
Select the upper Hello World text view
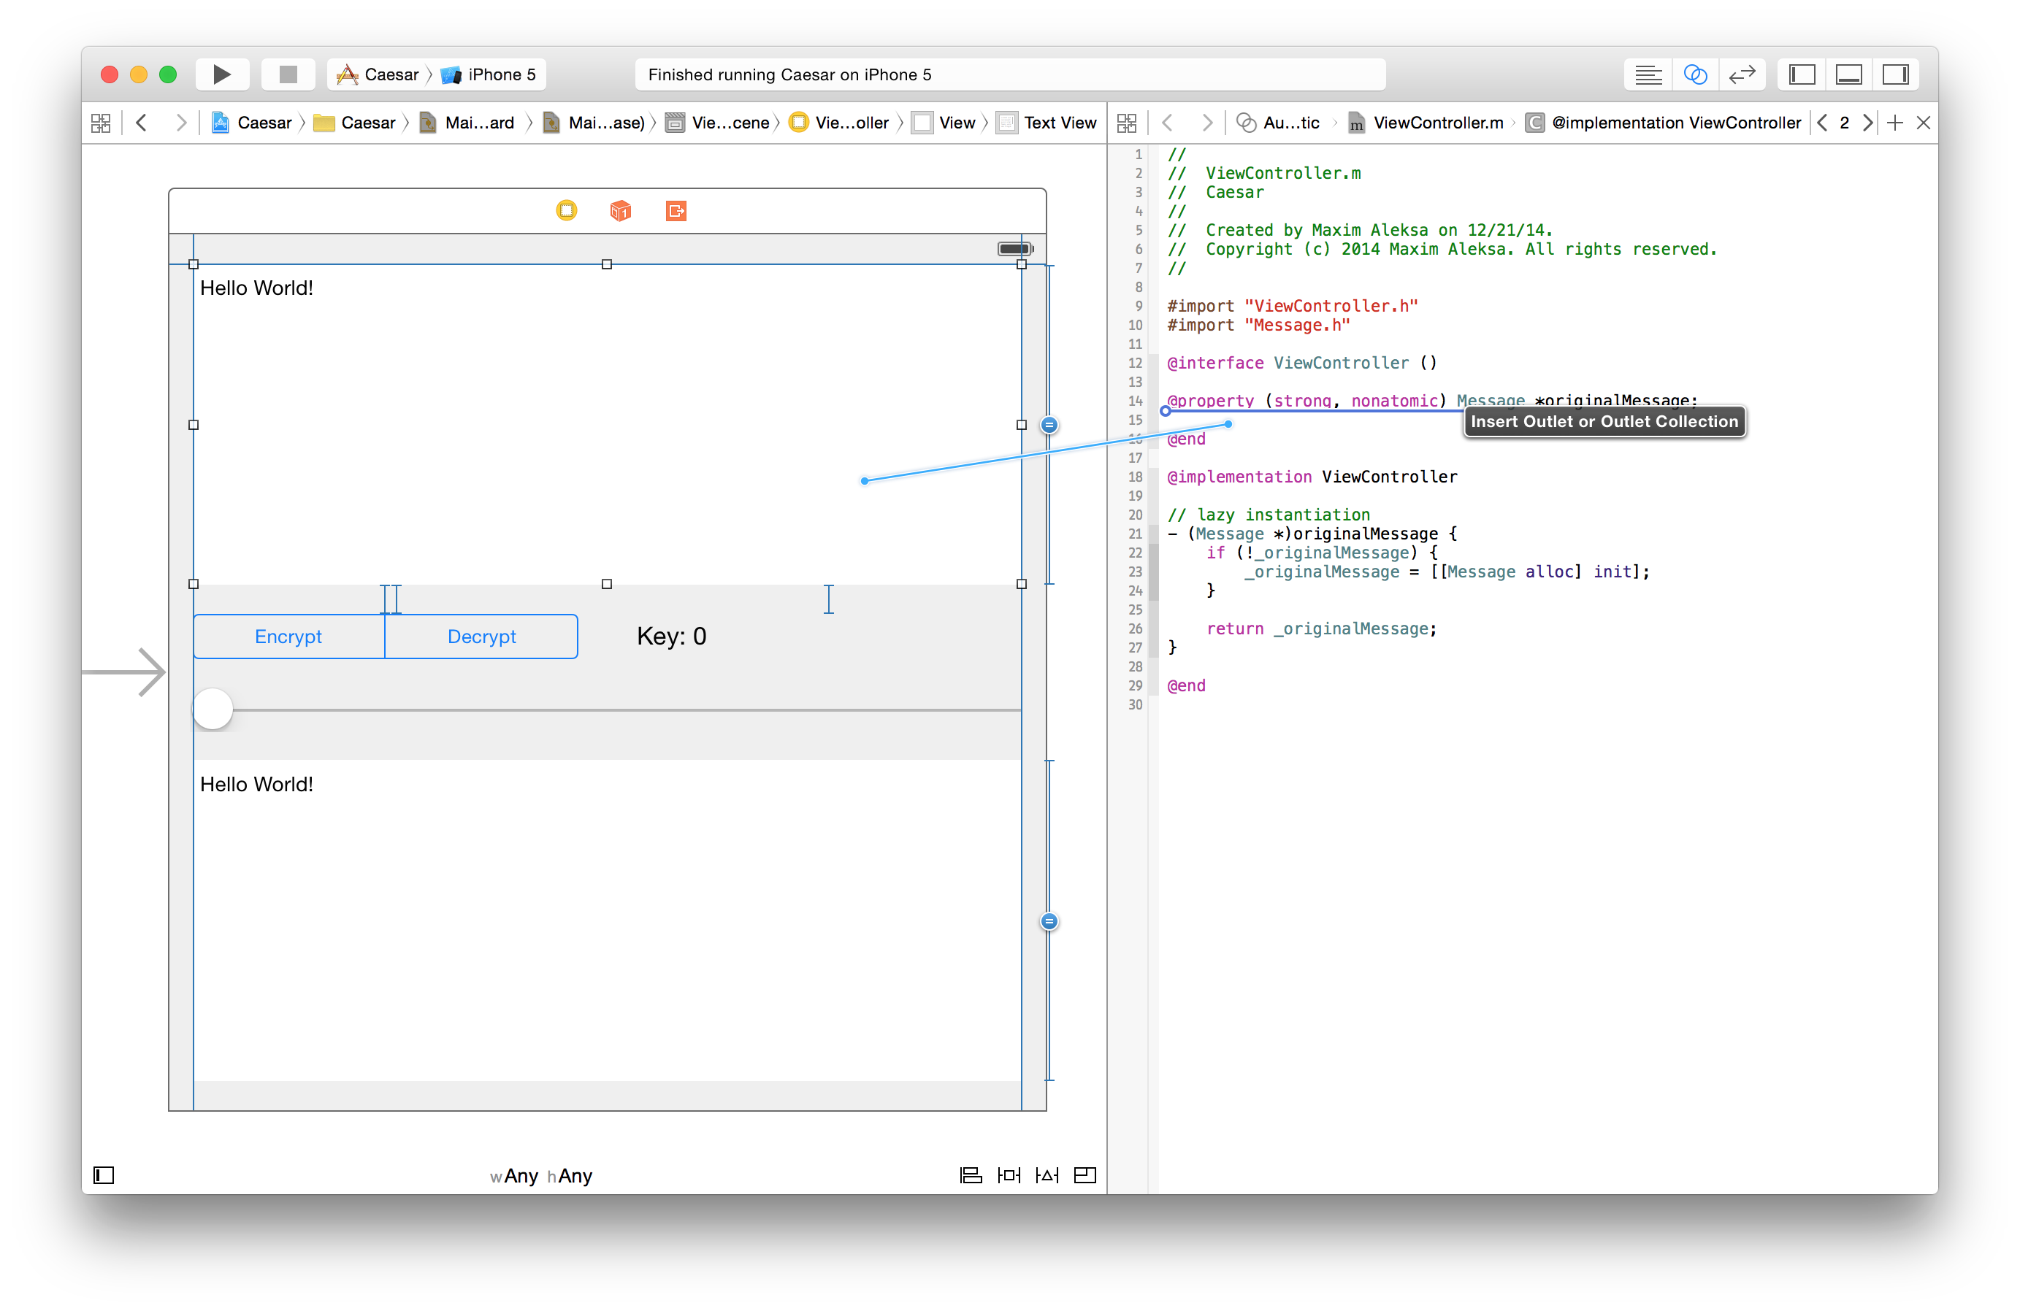[607, 424]
